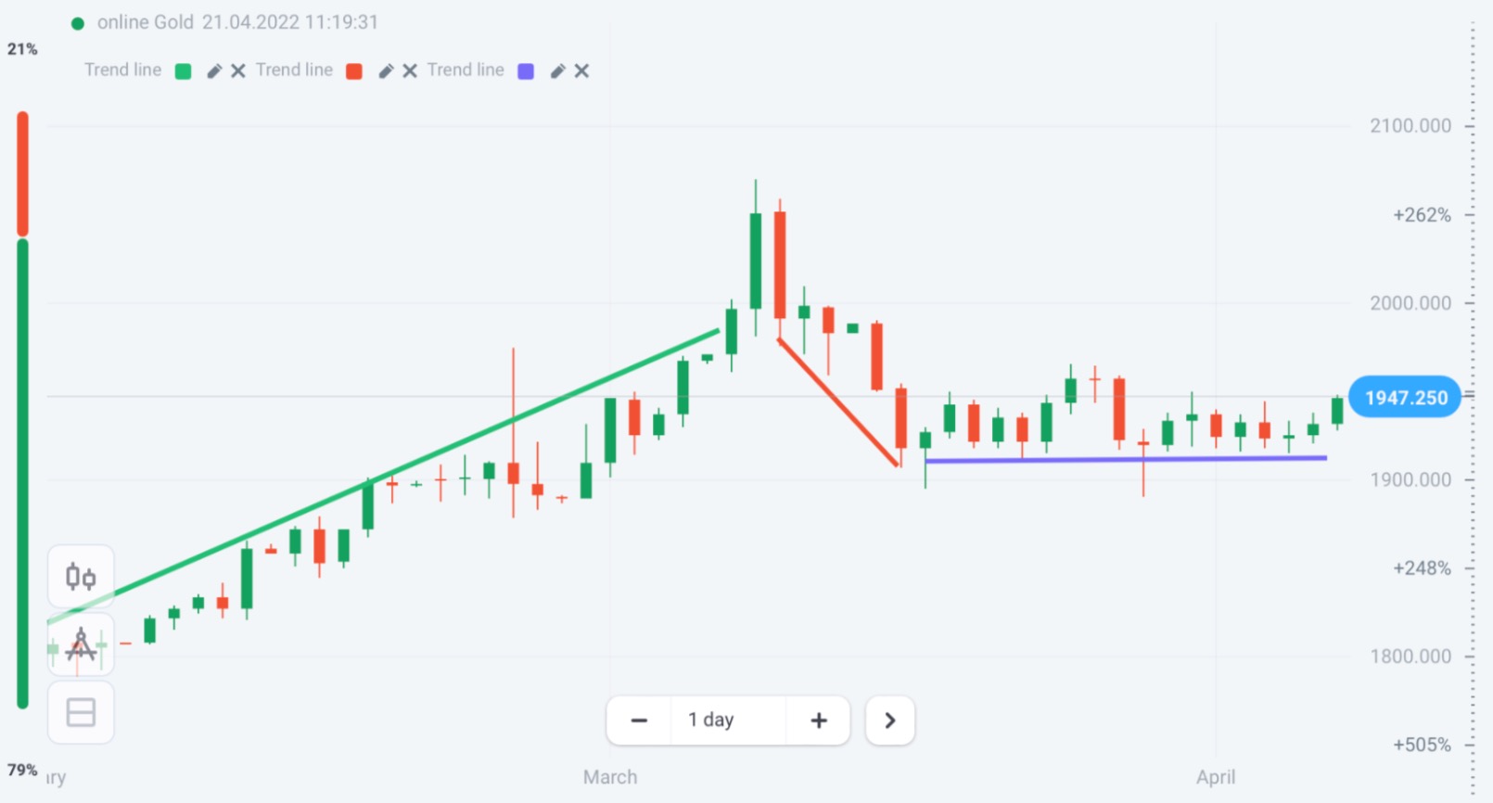Edit the red trend line with pencil
This screenshot has height=803, width=1493.
click(386, 71)
